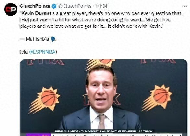Image resolution: width=190 pixels, height=136 pixels.
Task: Click the PHX lettering at video's left
Action: click(45, 62)
